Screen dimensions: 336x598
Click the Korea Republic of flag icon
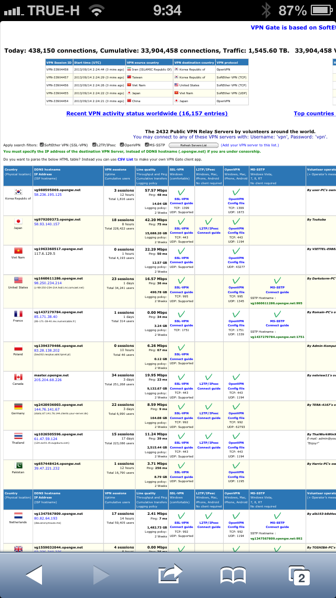18,192
